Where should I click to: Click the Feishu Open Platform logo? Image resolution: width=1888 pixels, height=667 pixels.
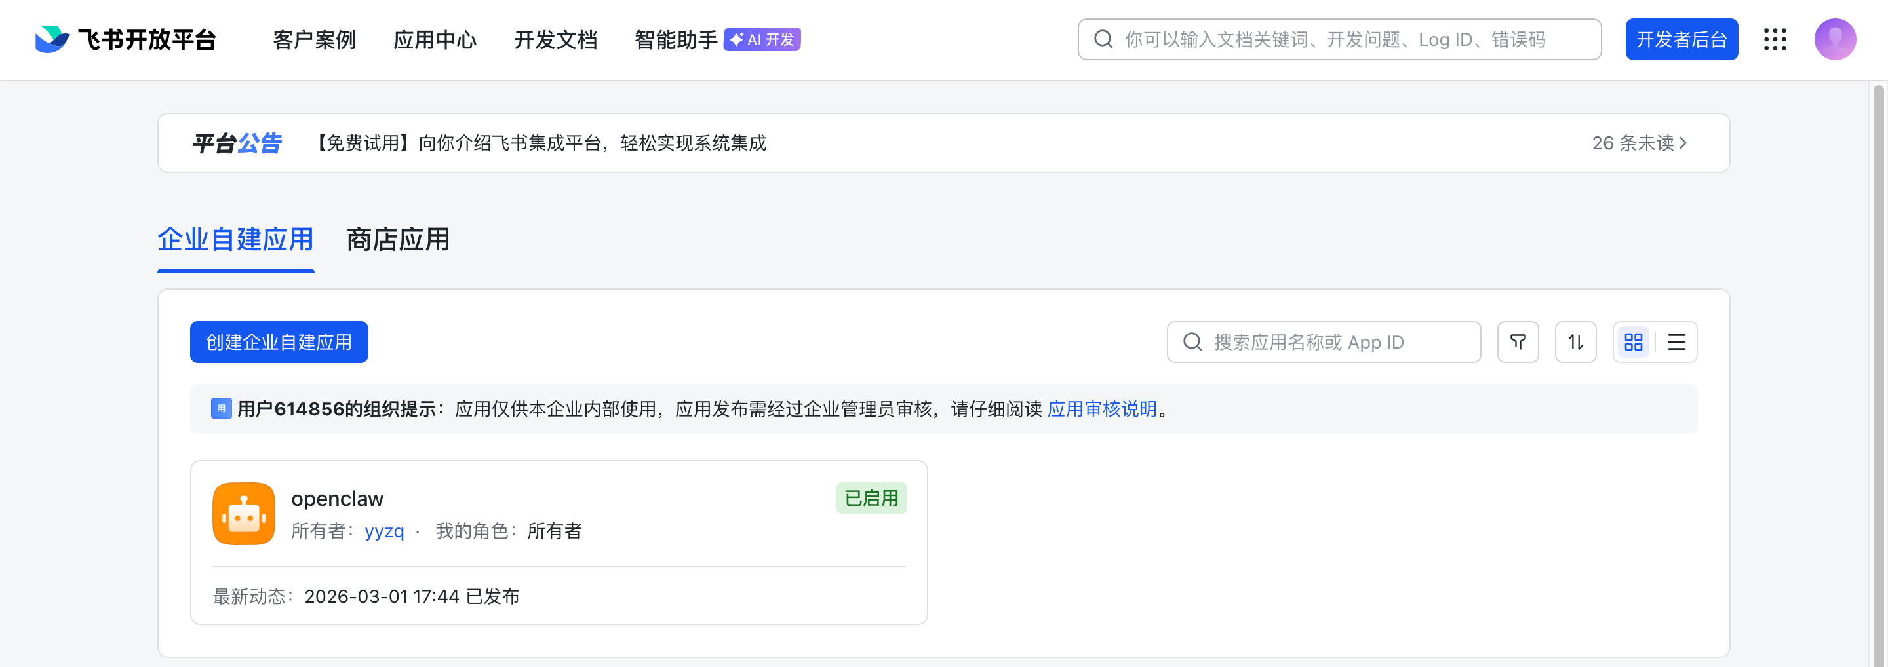(x=125, y=39)
